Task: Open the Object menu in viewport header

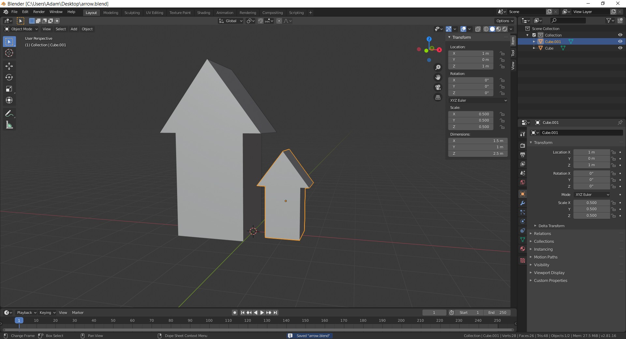Action: 87,29
